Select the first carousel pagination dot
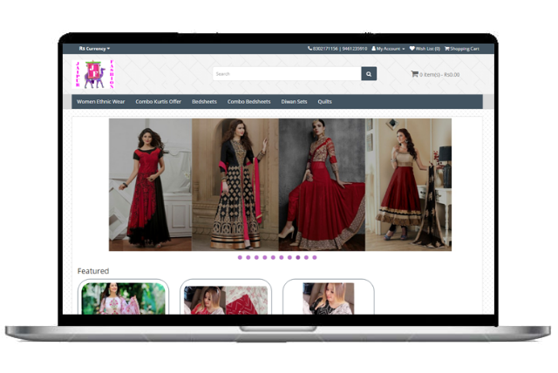This screenshot has height=373, width=558. coord(239,257)
